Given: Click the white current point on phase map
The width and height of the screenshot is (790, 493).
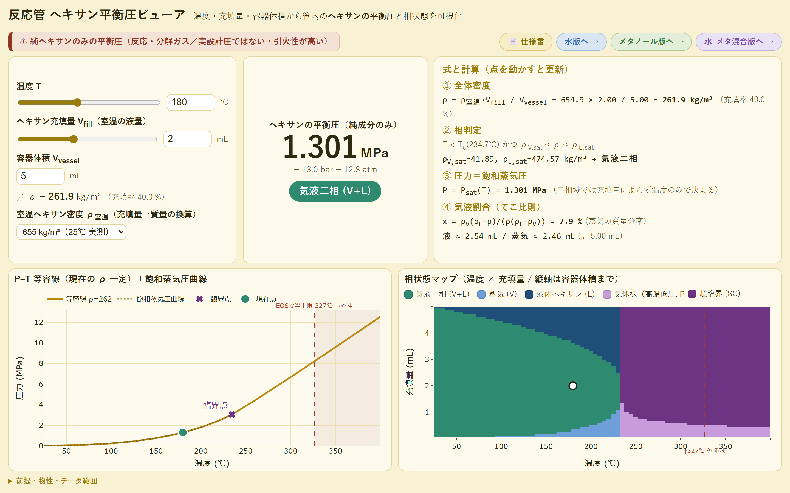Looking at the screenshot, I should (x=572, y=386).
